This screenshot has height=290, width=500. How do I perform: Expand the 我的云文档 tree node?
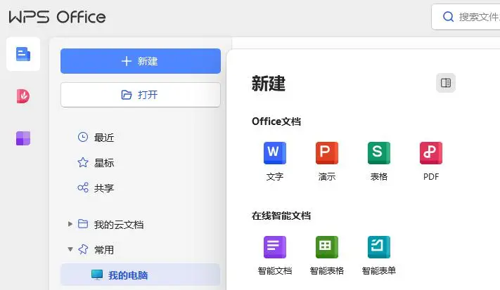(x=70, y=224)
